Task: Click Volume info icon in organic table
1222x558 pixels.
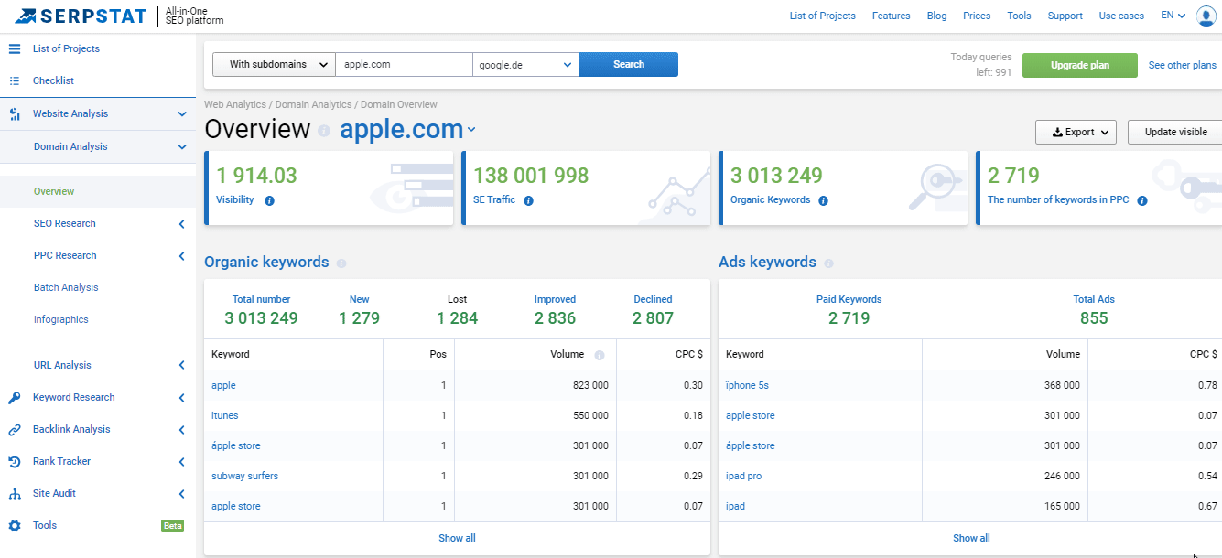Action: (x=600, y=355)
